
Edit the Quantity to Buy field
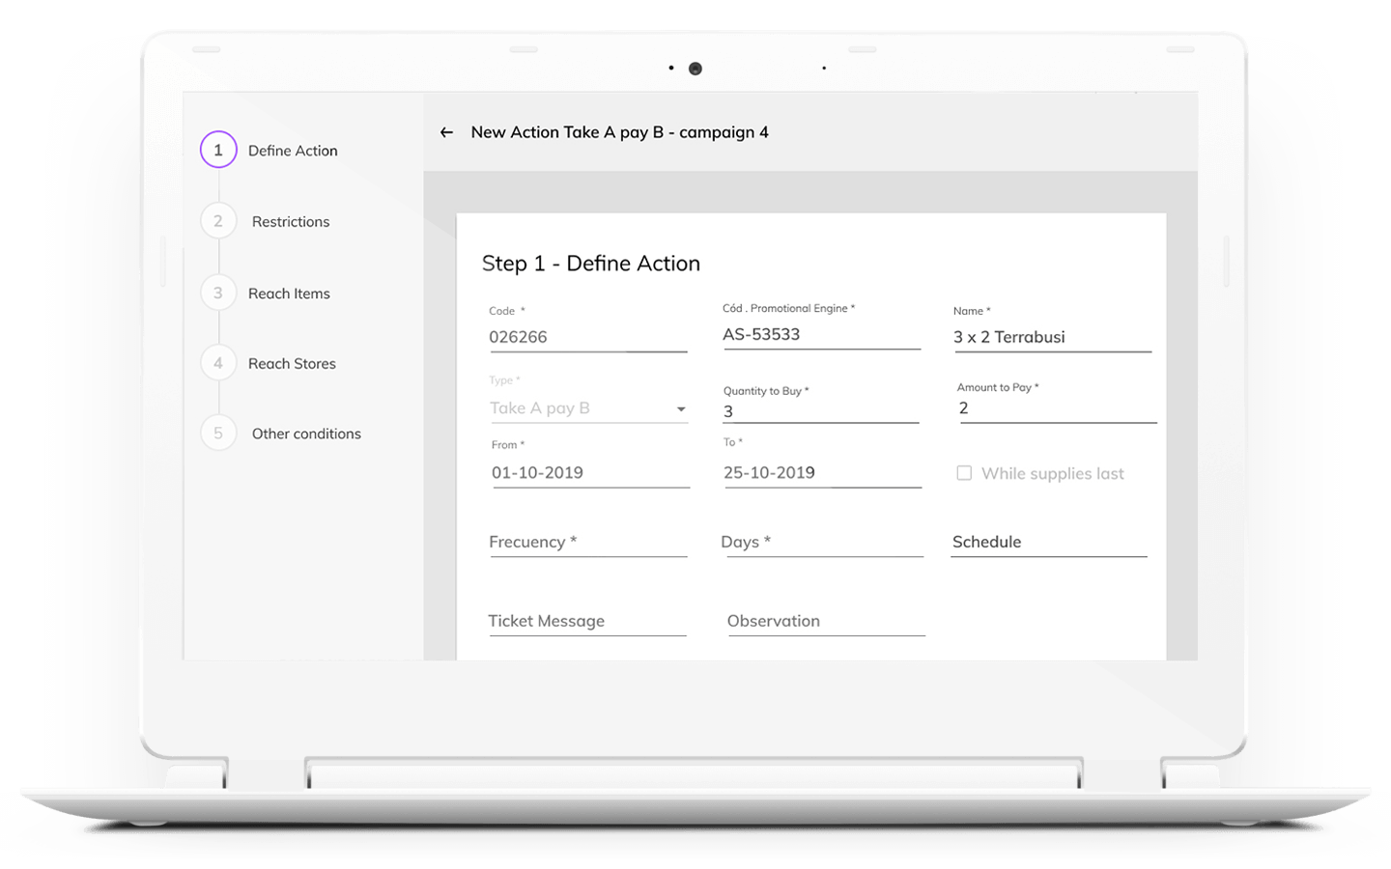click(821, 411)
